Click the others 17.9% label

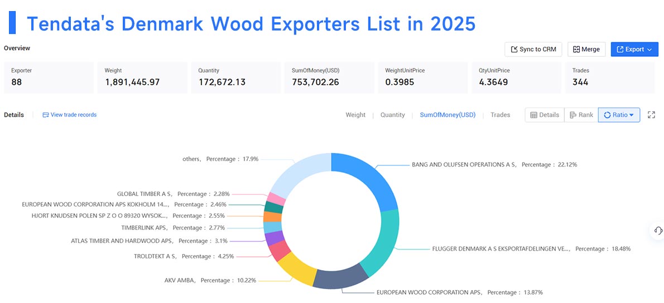[x=220, y=159]
